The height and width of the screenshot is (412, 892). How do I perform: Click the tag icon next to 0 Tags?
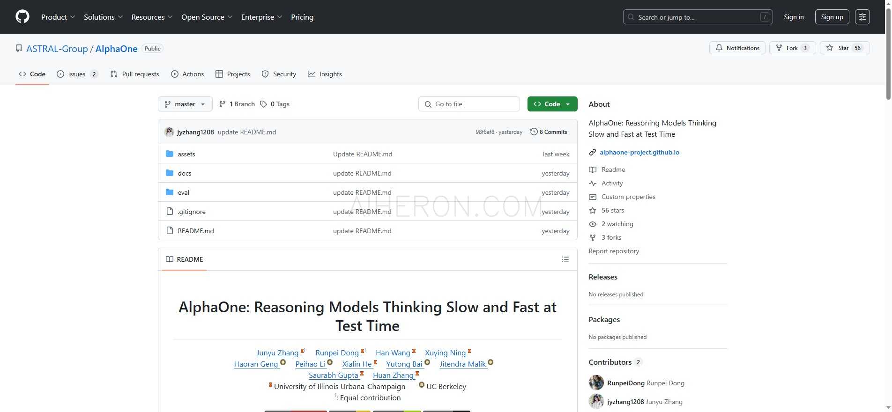point(263,104)
